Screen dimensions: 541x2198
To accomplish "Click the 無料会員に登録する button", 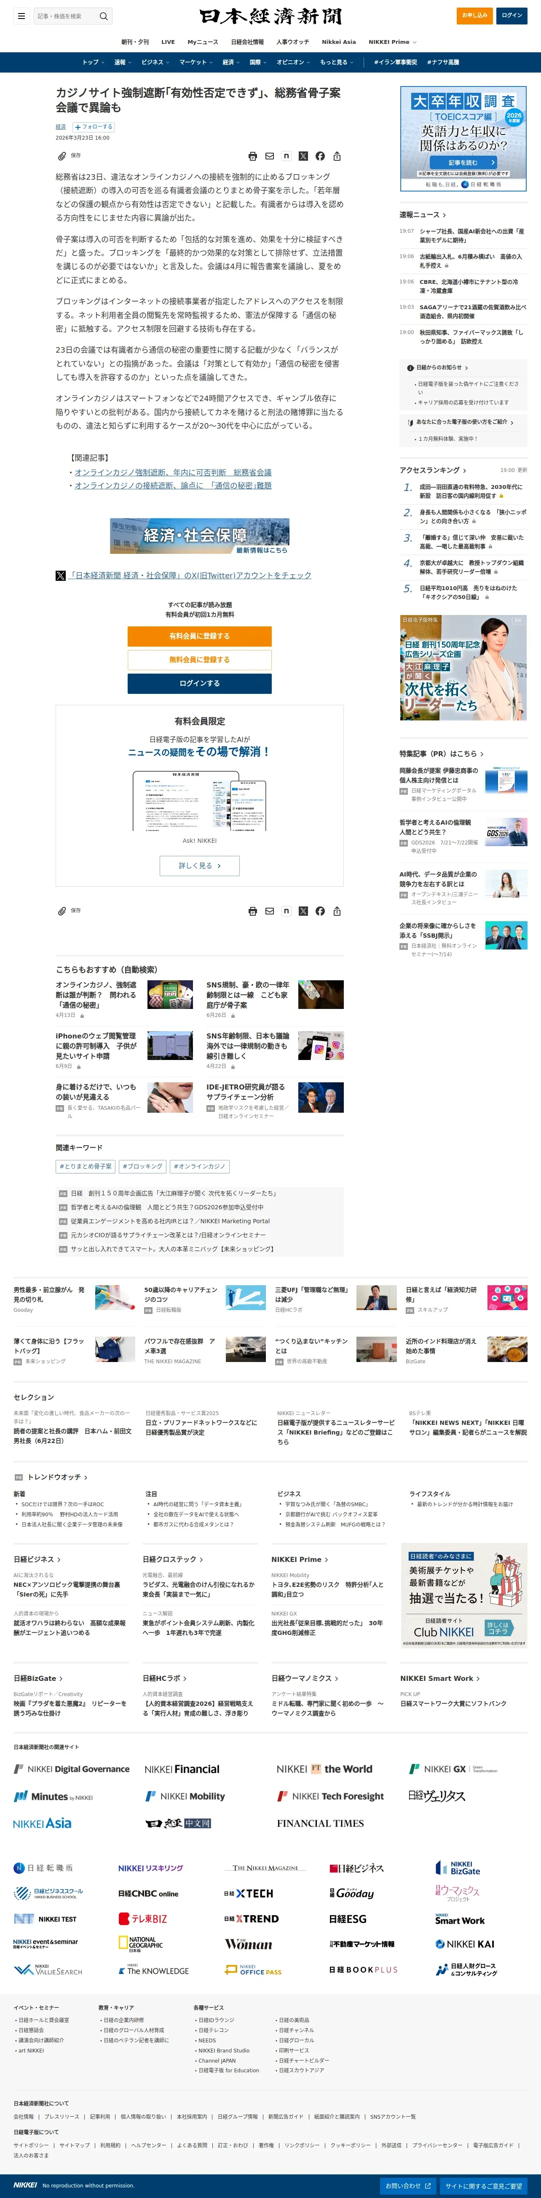I will coord(199,660).
